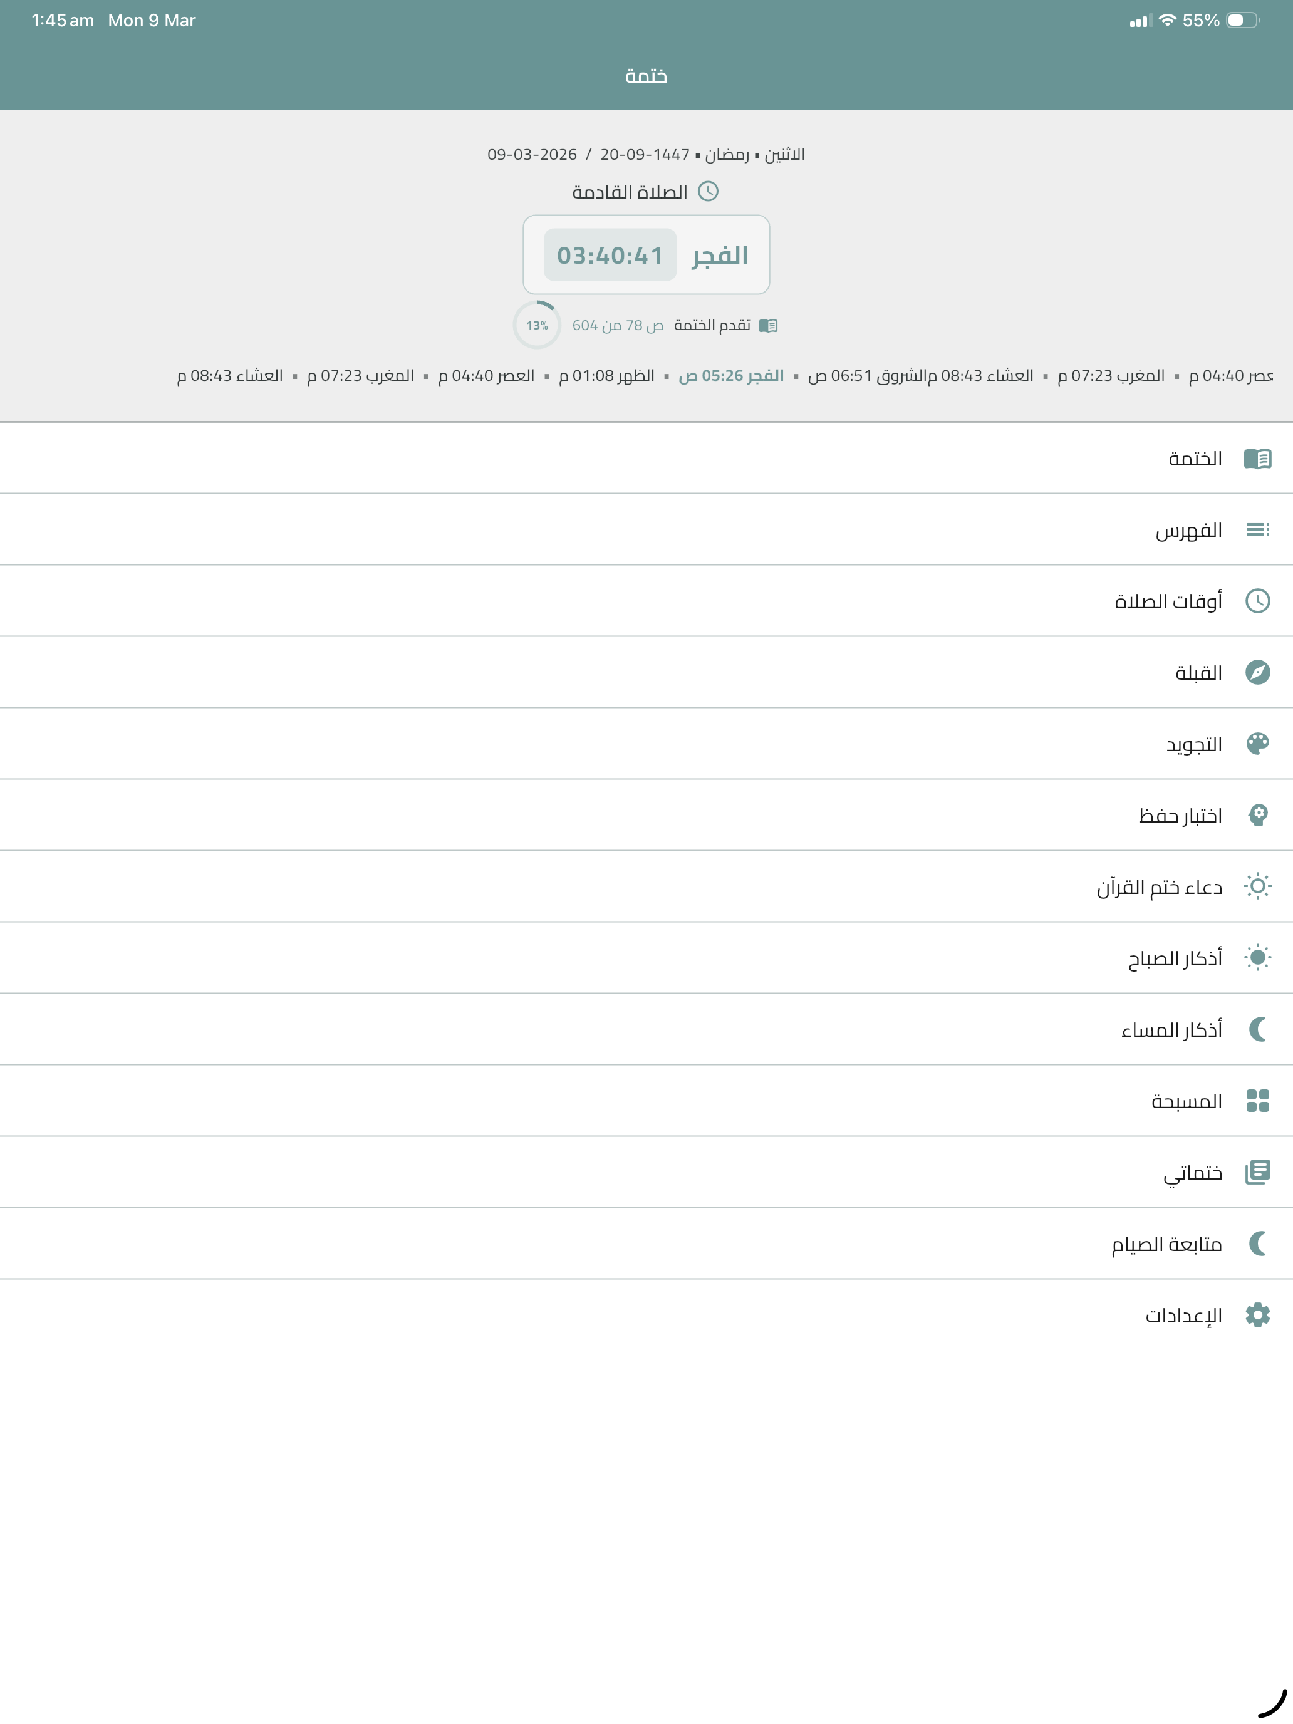Image resolution: width=1293 pixels, height=1724 pixels.
Task: Tap the compass icon beside القبلة
Action: (1257, 673)
